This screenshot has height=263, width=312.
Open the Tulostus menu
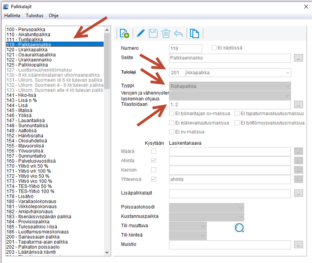(x=35, y=16)
